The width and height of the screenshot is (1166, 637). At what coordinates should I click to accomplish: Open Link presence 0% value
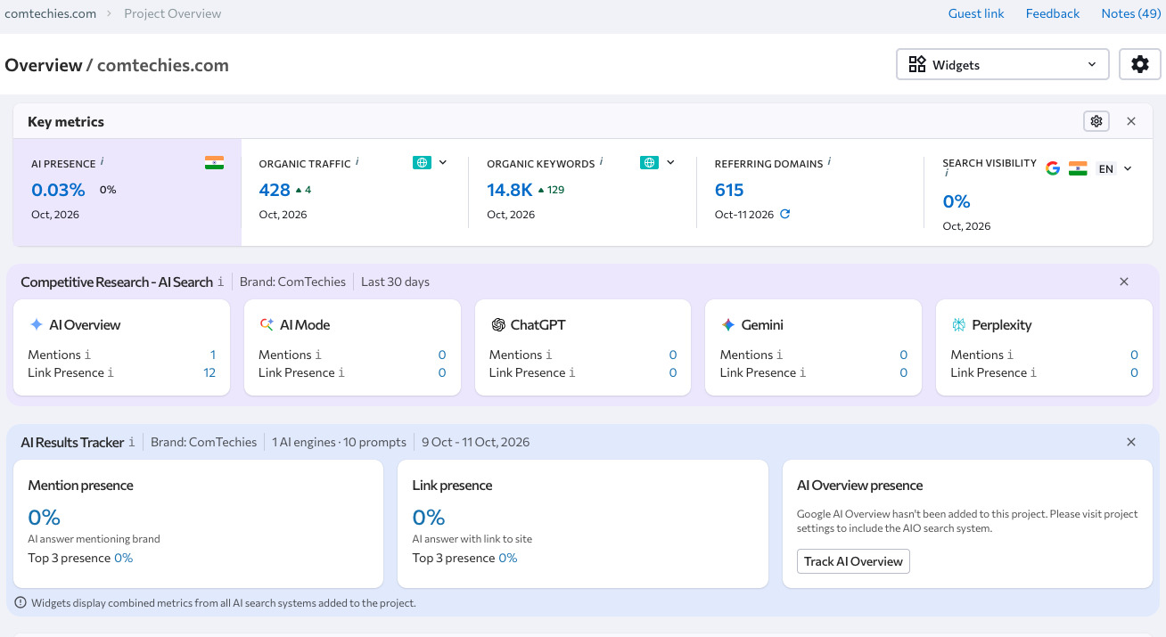click(x=429, y=518)
